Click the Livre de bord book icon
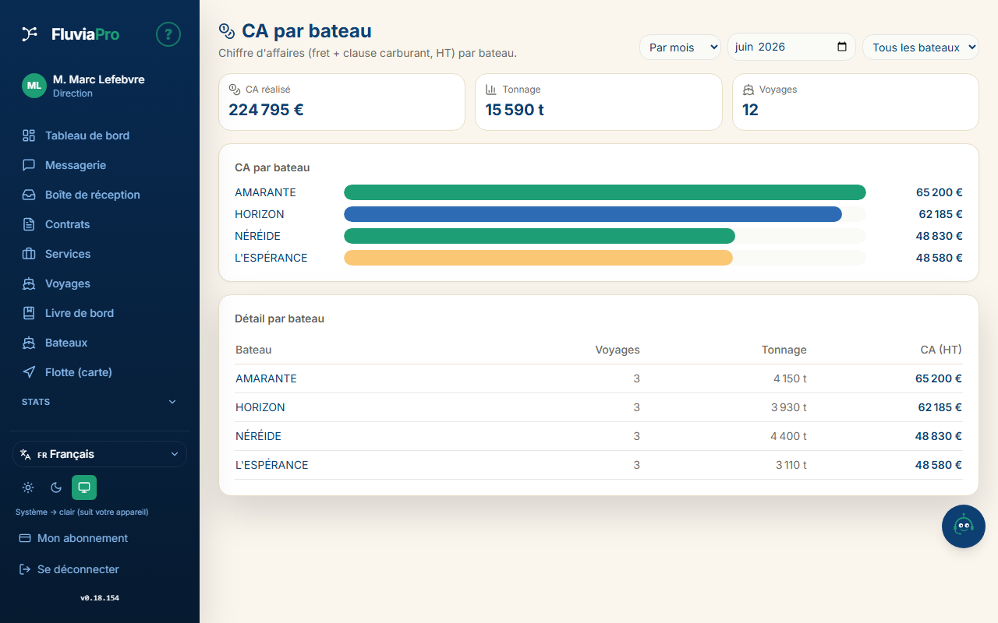Image resolution: width=998 pixels, height=623 pixels. [29, 313]
